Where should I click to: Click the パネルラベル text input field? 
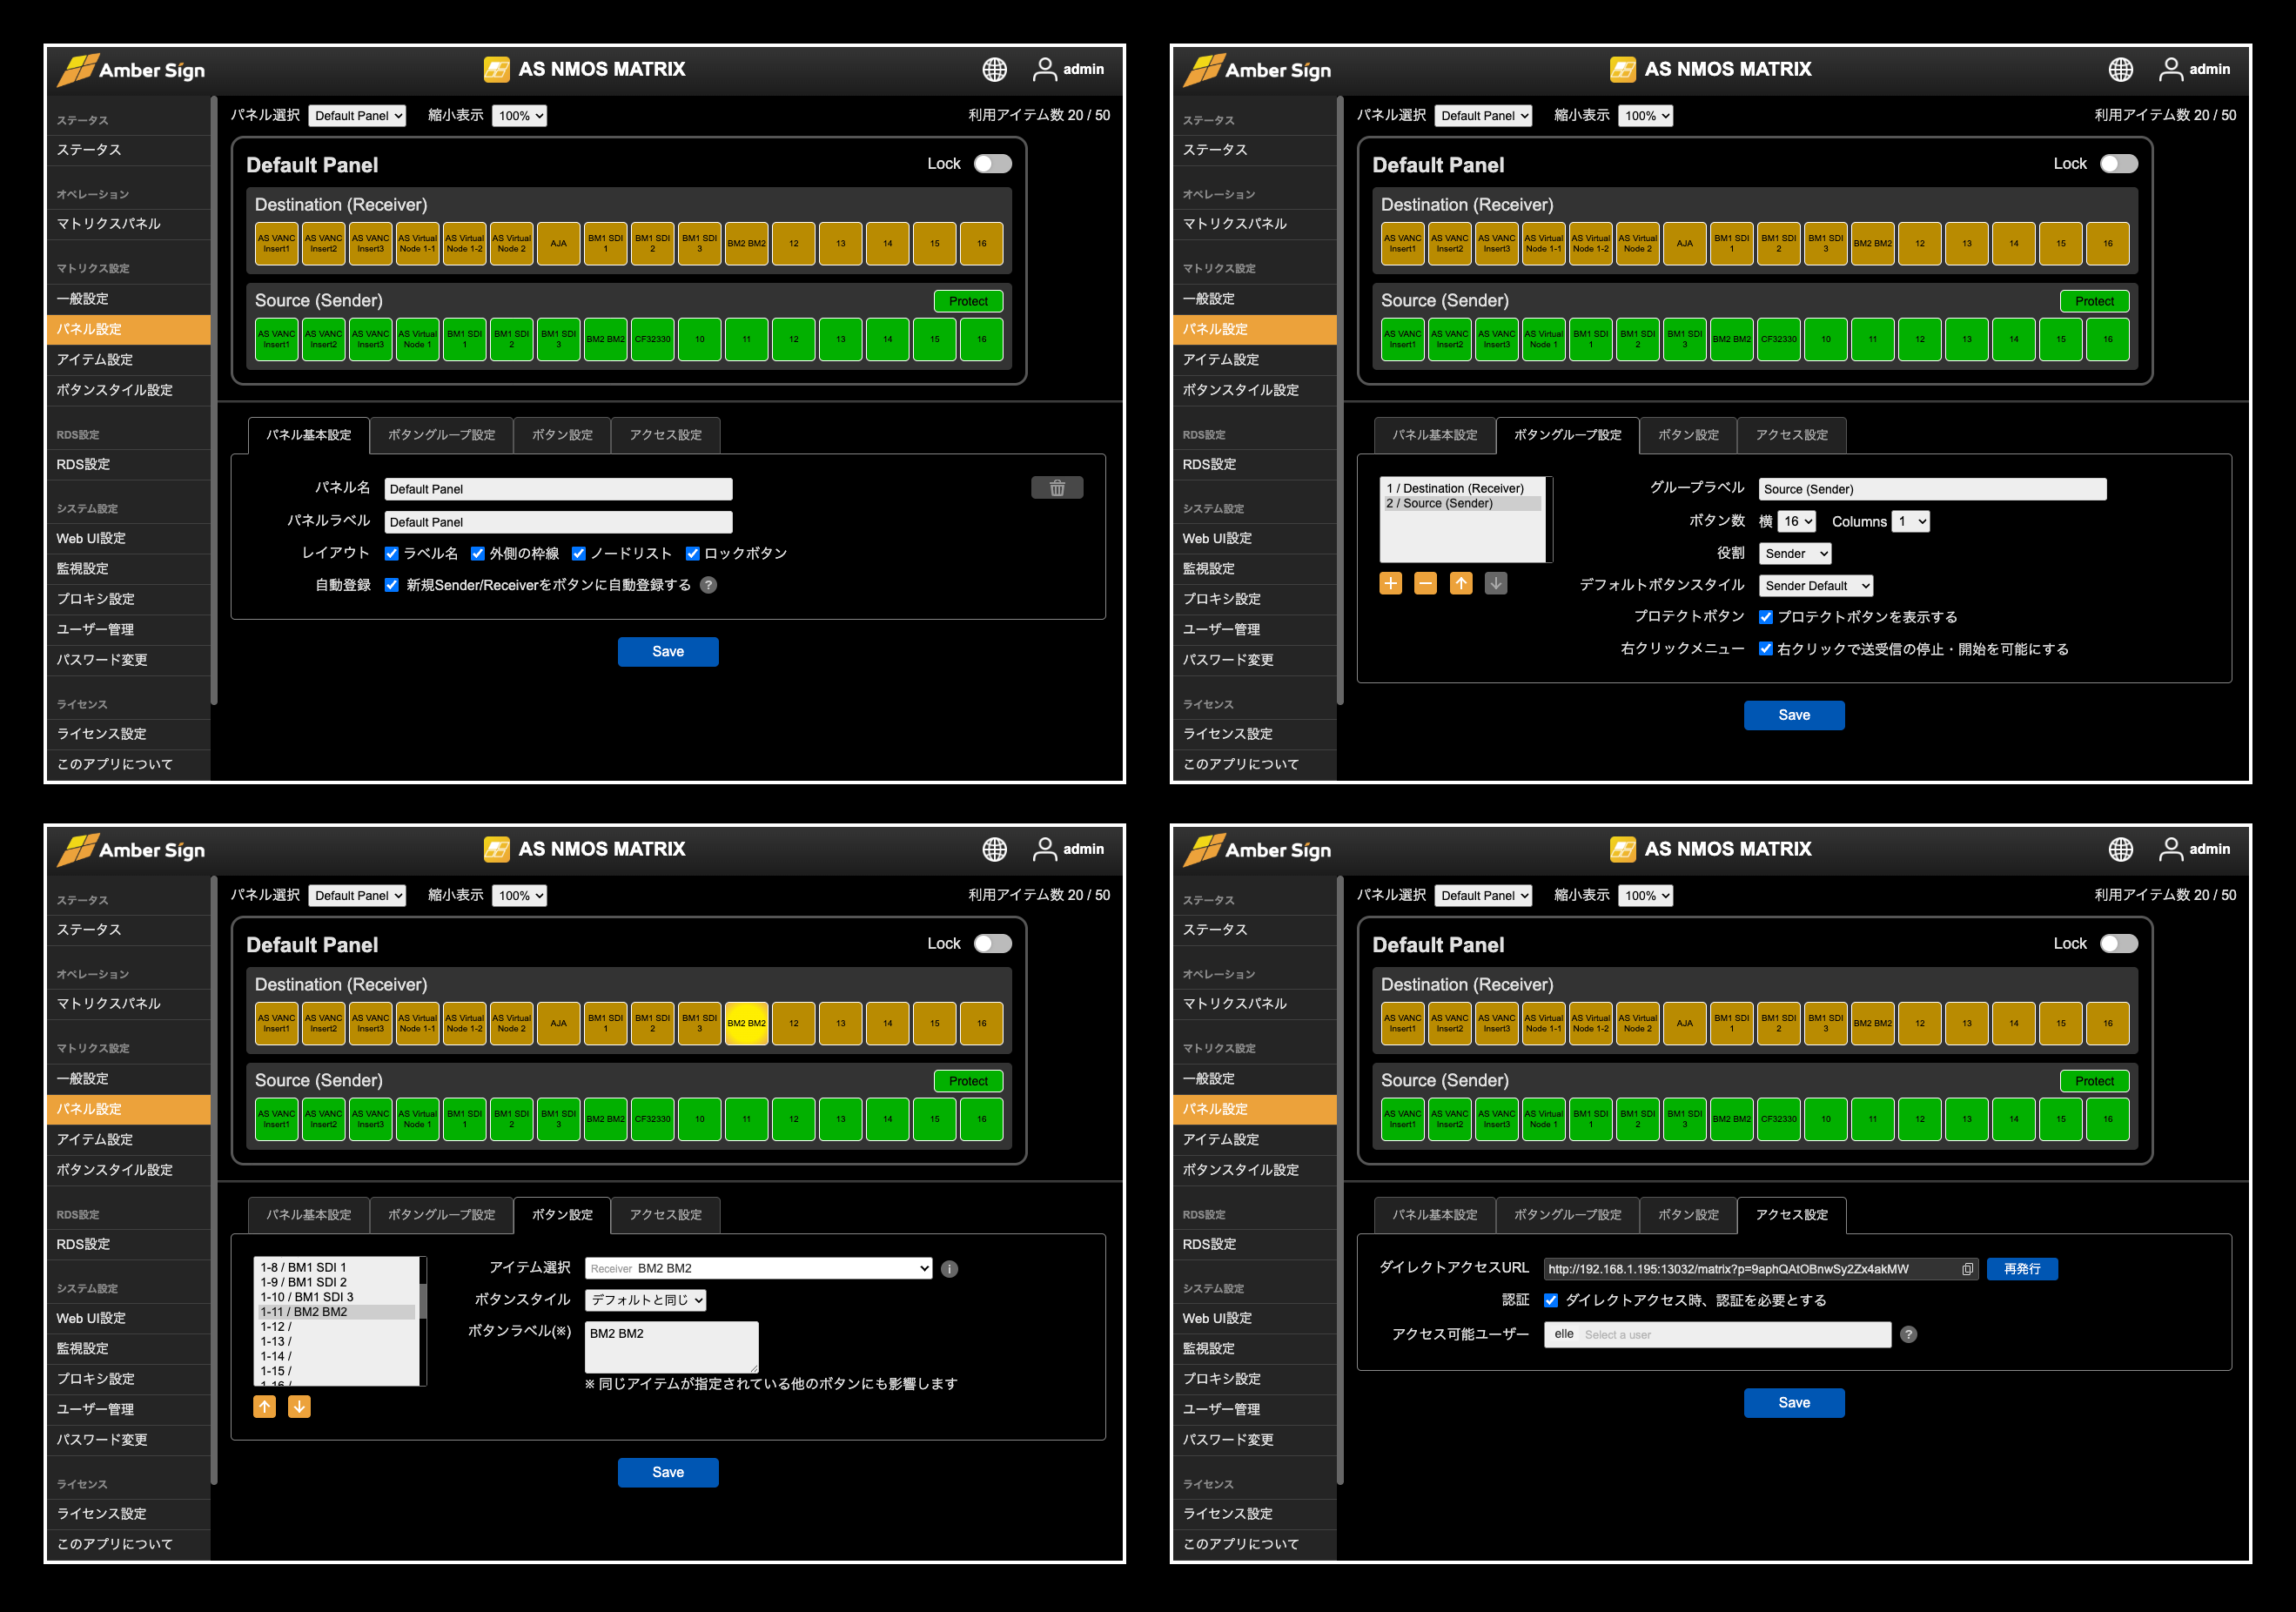coord(558,522)
